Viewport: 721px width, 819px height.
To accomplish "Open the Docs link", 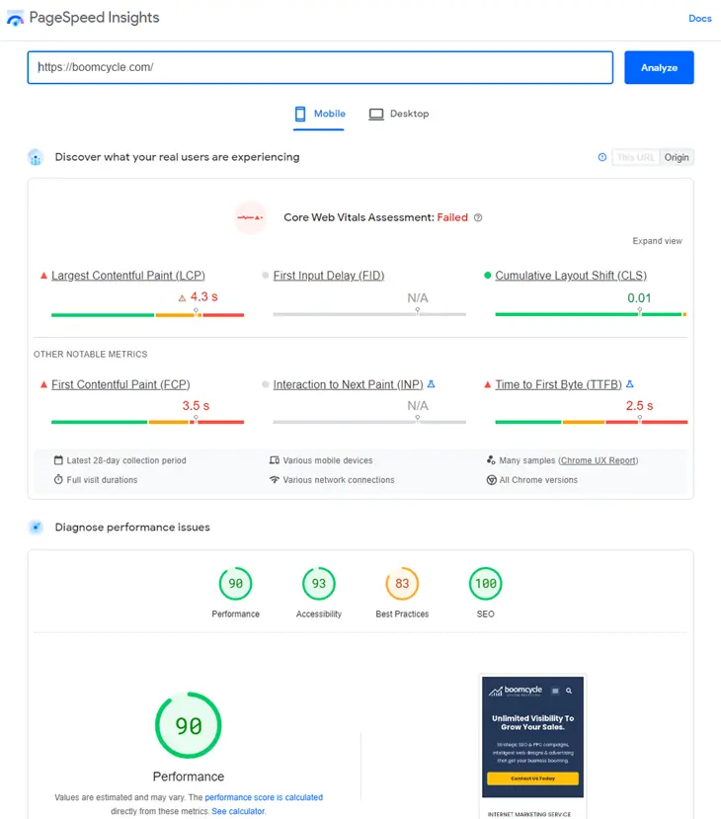I will click(x=699, y=18).
